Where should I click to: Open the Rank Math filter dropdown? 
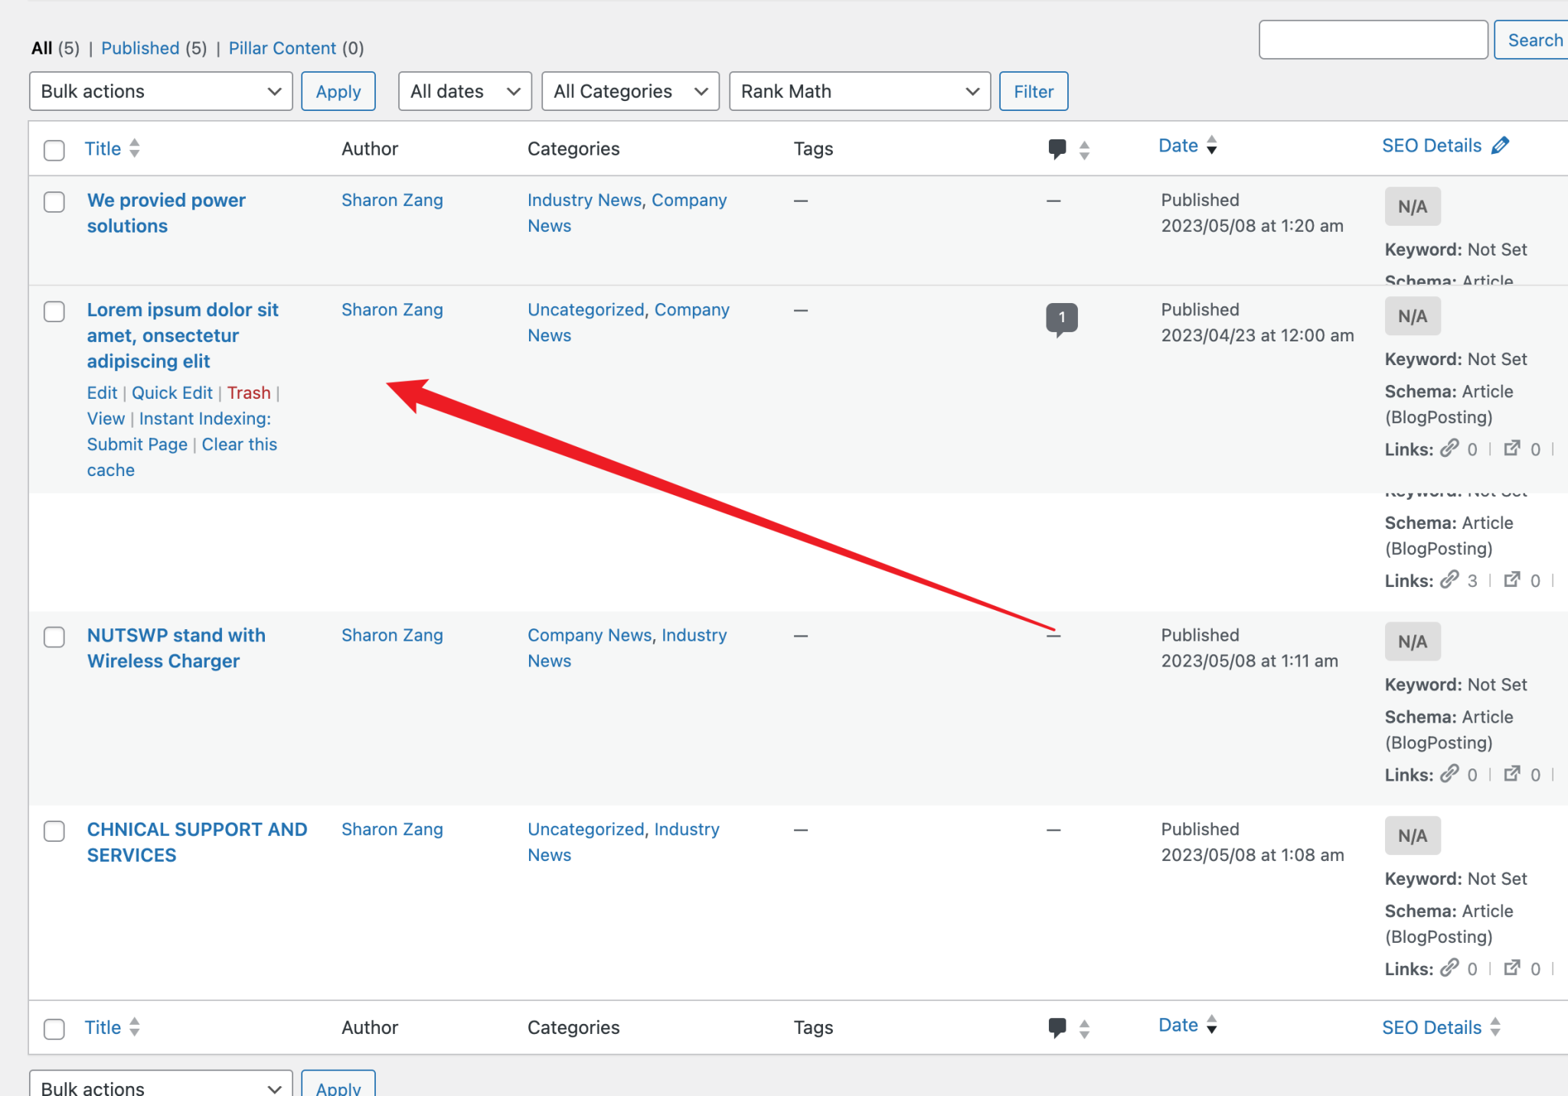pos(859,91)
